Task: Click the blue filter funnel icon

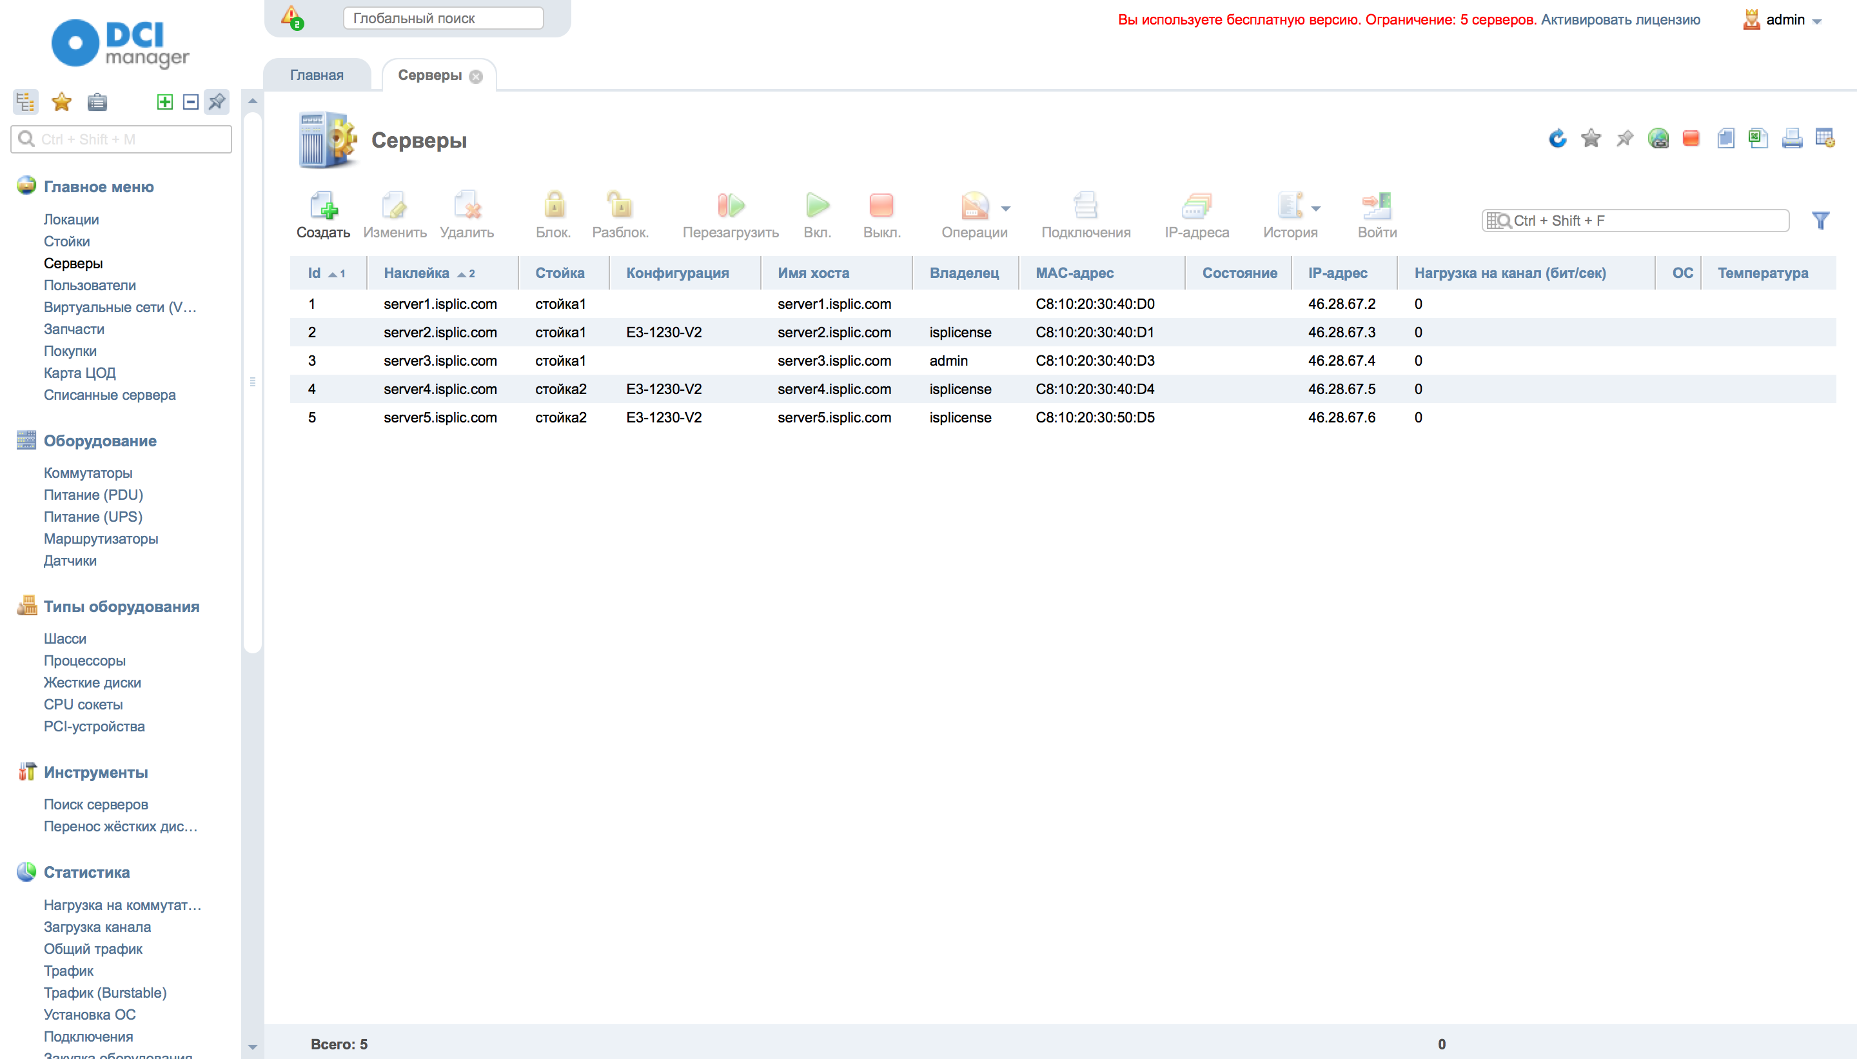Action: click(x=1821, y=221)
